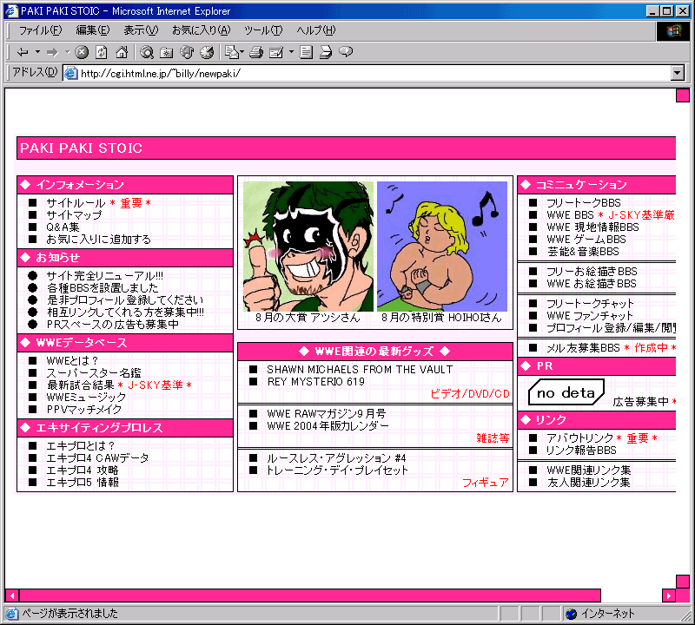Go forward with the Forward arrow
695x625 pixels.
point(52,52)
